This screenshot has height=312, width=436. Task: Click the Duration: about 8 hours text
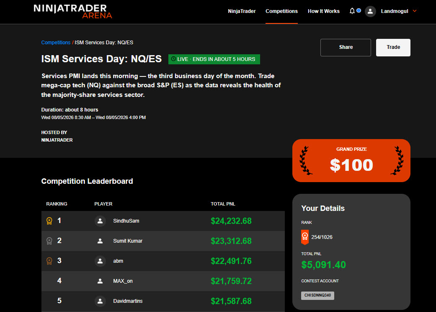pos(70,109)
